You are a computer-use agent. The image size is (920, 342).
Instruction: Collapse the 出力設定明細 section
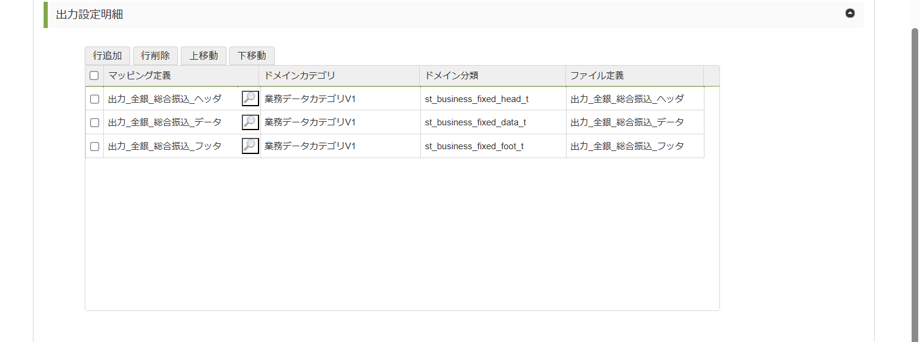coord(850,14)
